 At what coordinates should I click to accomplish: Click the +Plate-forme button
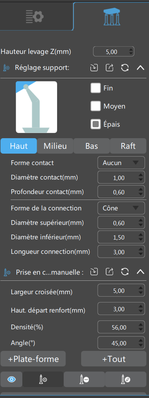point(33,359)
